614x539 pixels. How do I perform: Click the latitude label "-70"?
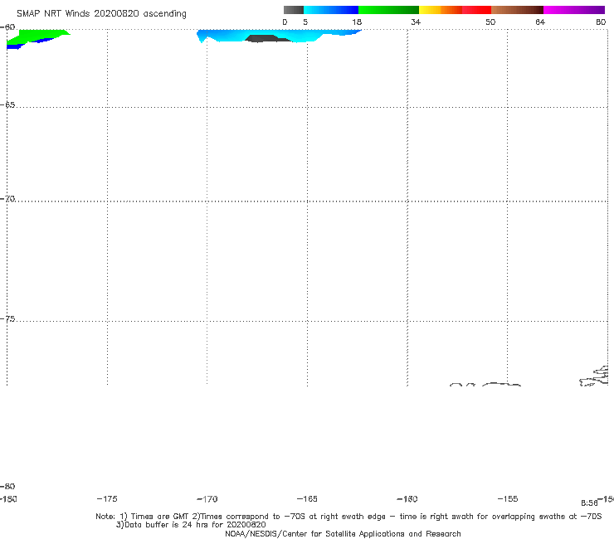(7, 199)
